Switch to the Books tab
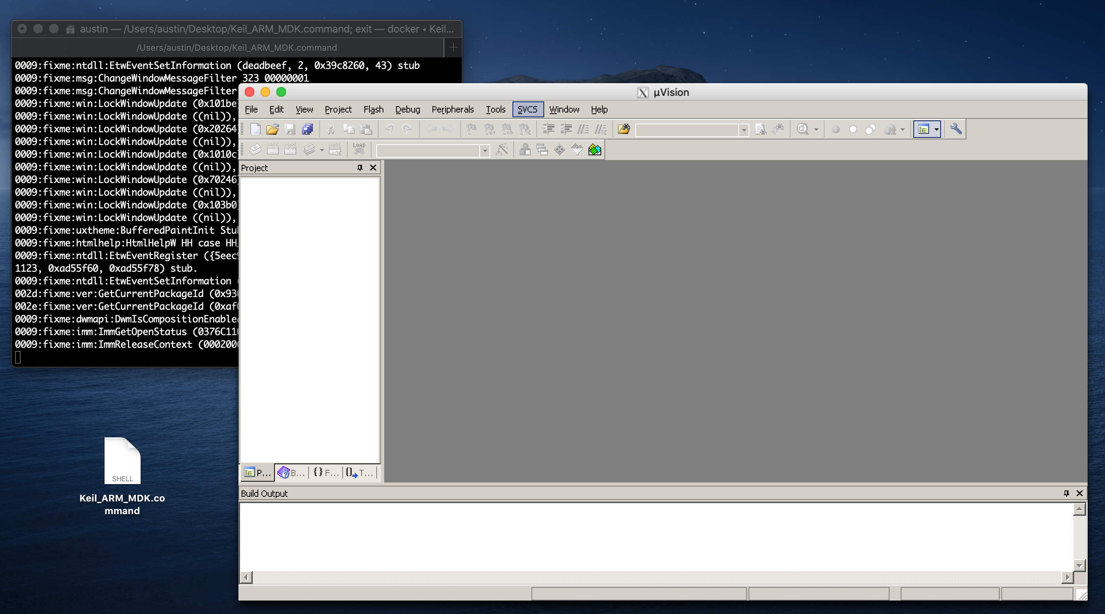This screenshot has width=1105, height=614. click(x=291, y=473)
